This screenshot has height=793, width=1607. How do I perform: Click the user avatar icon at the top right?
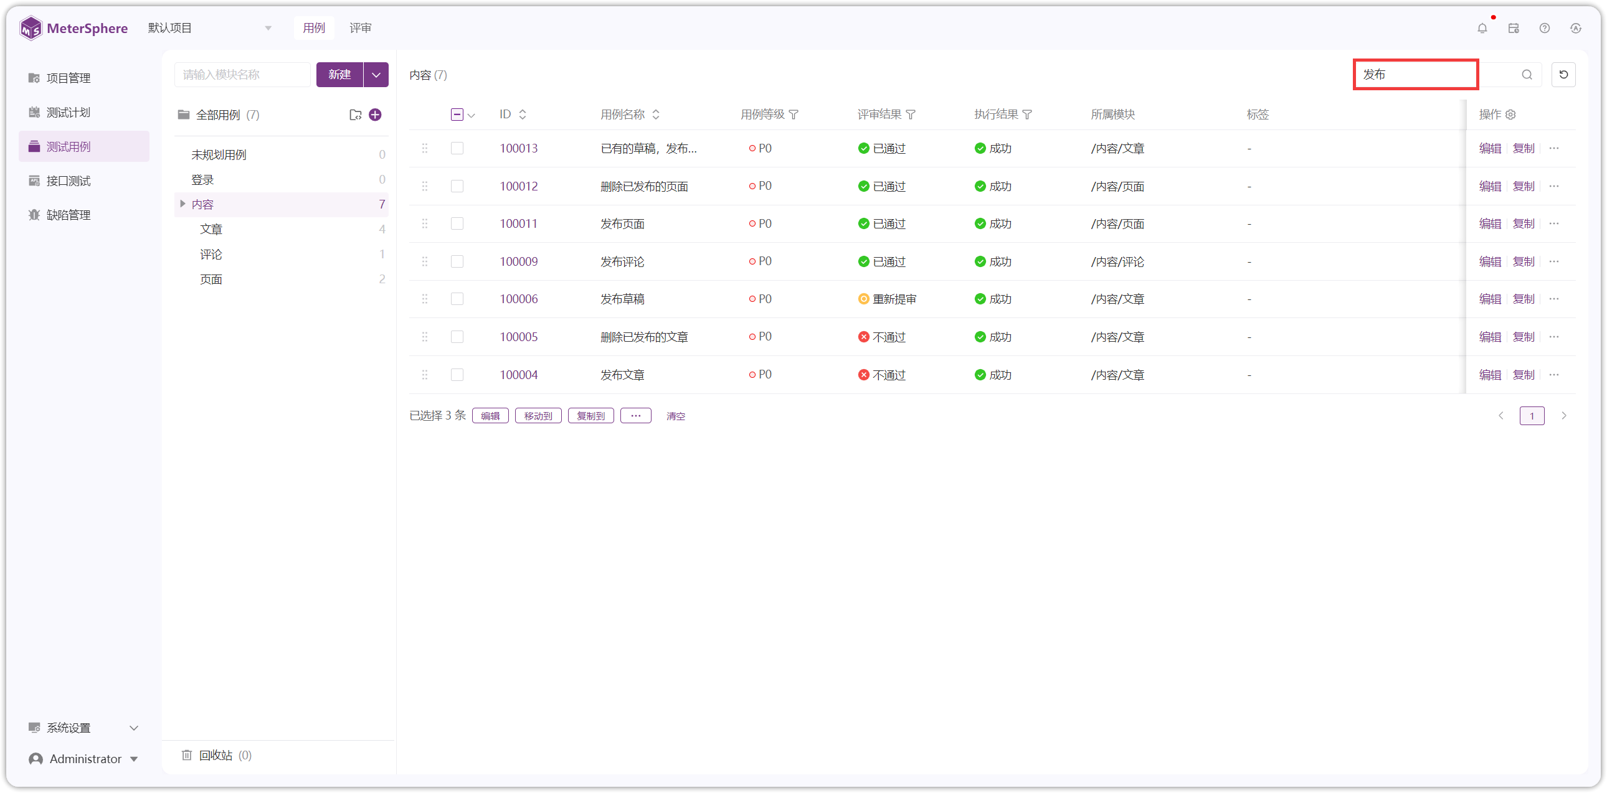pos(1576,28)
